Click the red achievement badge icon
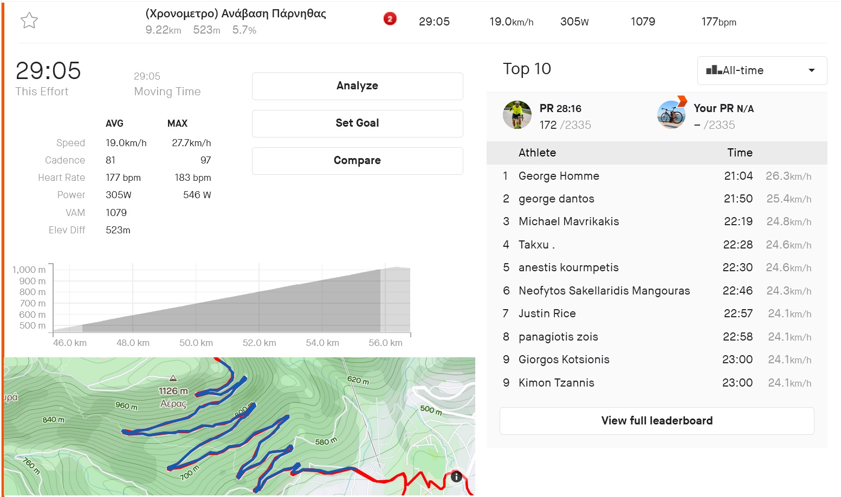The width and height of the screenshot is (841, 497). click(390, 19)
